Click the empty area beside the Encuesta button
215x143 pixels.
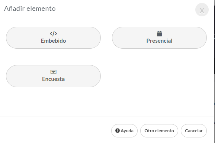(x=159, y=76)
